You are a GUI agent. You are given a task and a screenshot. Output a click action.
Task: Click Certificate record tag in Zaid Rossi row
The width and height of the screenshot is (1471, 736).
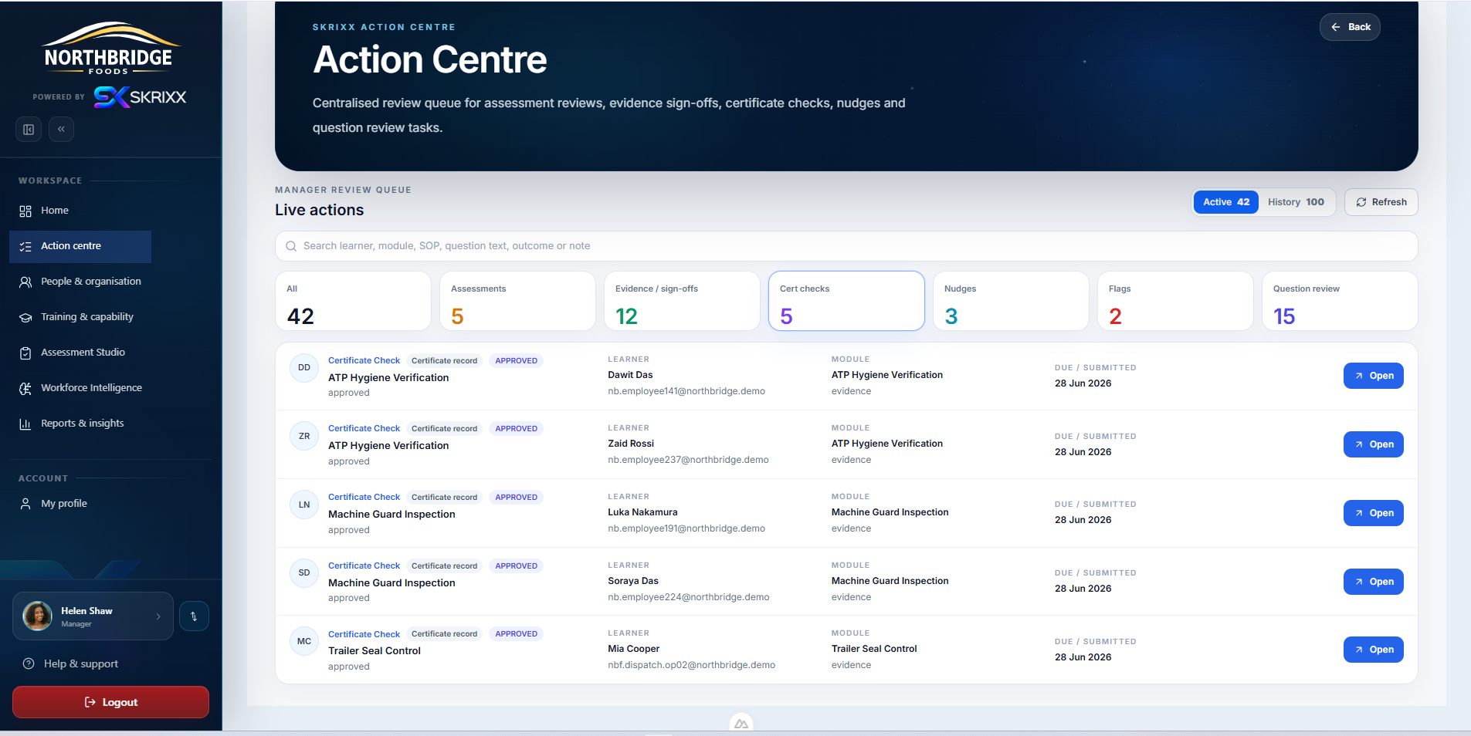(x=444, y=428)
